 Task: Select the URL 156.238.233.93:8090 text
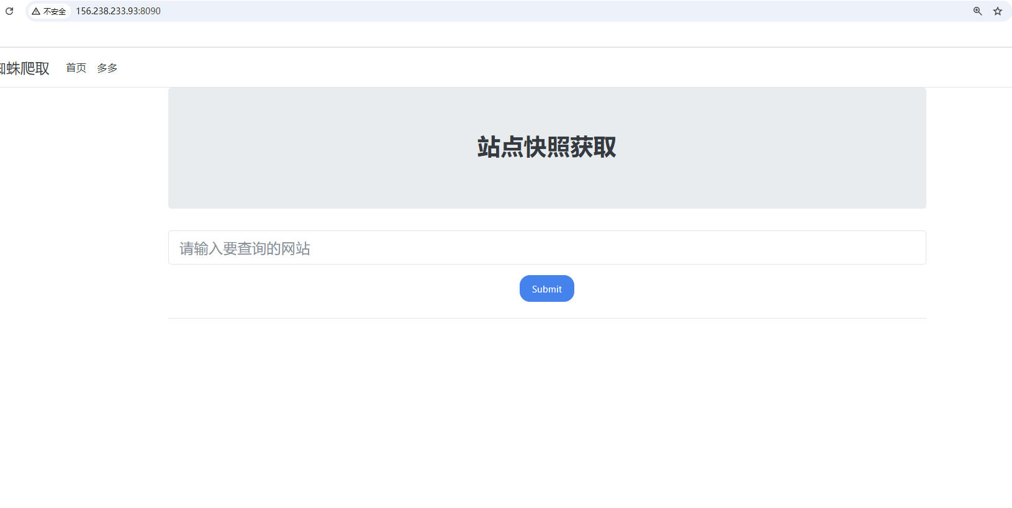tap(118, 11)
